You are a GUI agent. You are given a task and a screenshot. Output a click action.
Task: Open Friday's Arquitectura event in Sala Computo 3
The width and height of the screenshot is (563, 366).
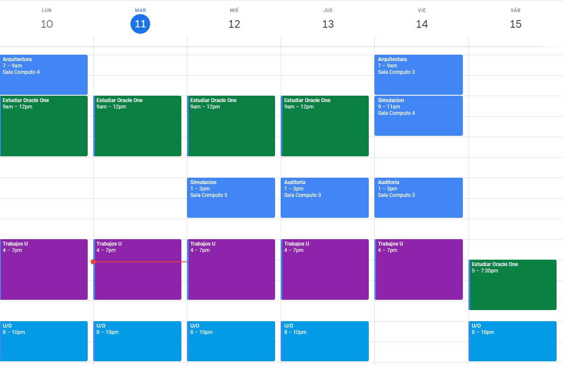[x=418, y=75]
